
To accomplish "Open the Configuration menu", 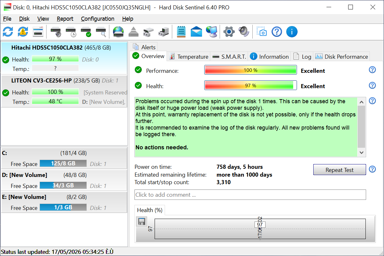I will pyautogui.click(x=98, y=19).
